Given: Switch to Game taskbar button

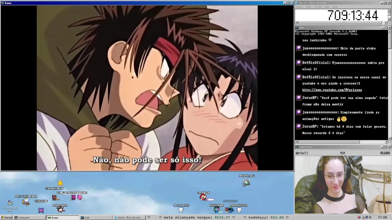Looking at the screenshot, I should pos(62,218).
